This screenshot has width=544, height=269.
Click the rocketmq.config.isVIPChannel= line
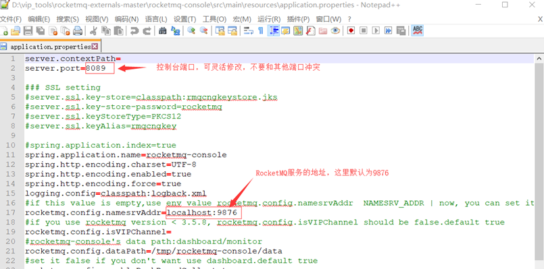(x=98, y=232)
